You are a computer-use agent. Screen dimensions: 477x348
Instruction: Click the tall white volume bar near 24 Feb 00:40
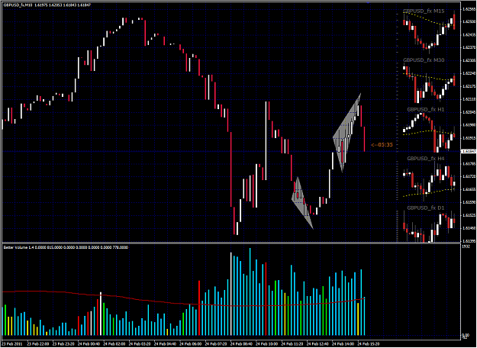pyautogui.click(x=101, y=314)
